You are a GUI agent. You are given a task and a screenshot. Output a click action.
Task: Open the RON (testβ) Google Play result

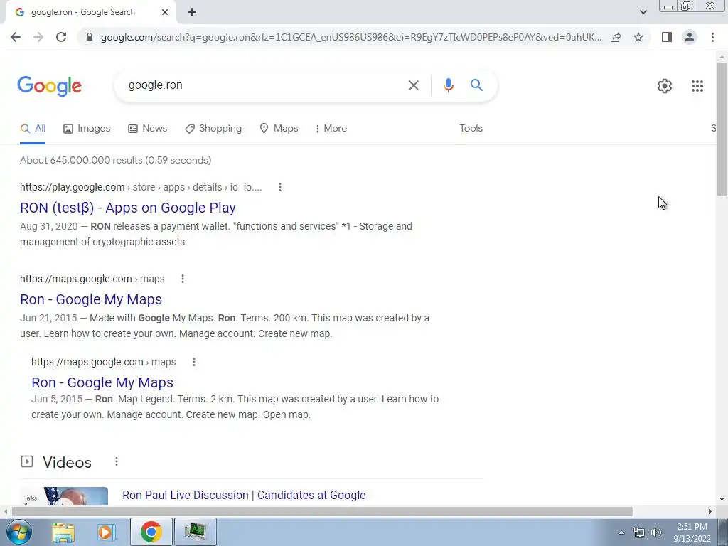128,208
